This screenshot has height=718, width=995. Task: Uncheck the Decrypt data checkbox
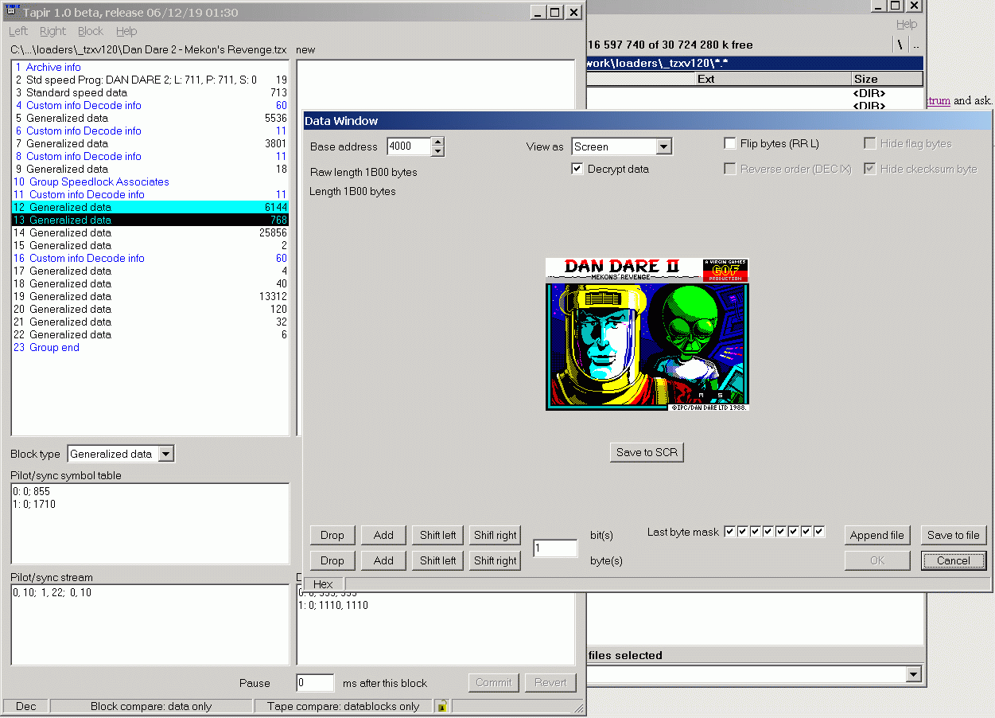(x=577, y=169)
